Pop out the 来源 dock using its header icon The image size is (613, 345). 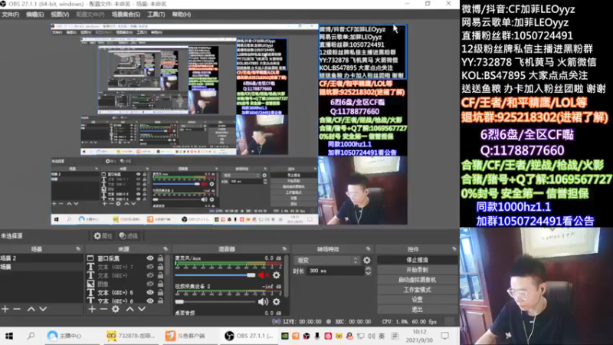tap(166, 248)
